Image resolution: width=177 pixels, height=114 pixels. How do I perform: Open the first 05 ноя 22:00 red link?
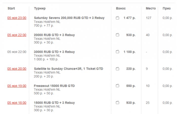(17, 35)
